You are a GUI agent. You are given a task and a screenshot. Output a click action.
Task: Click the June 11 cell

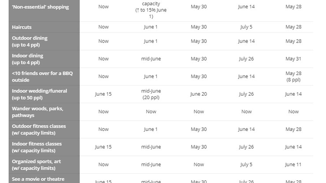(293, 165)
